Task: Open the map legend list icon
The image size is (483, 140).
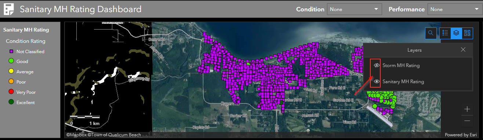Action: tap(445, 33)
